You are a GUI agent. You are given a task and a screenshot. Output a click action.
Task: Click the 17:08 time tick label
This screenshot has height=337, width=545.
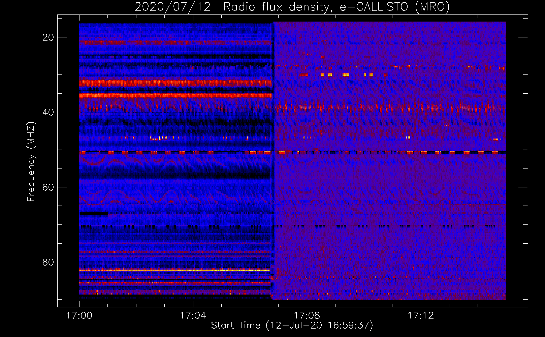[307, 315]
